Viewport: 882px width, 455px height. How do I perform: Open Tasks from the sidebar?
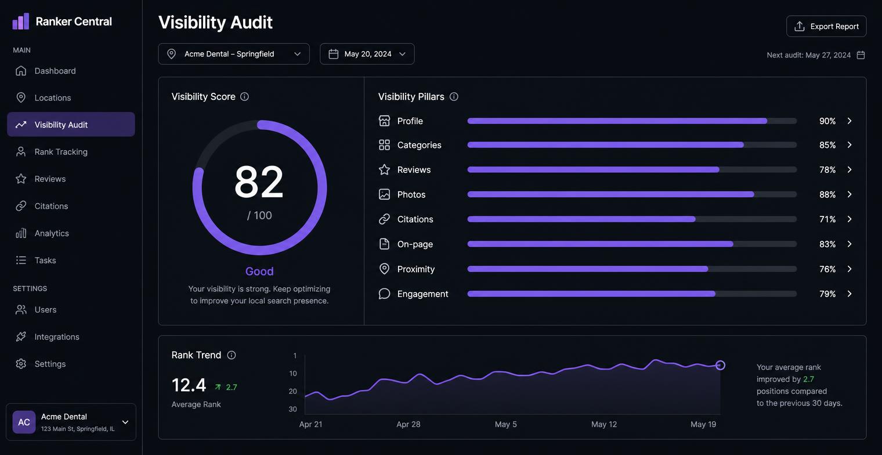[x=71, y=260]
